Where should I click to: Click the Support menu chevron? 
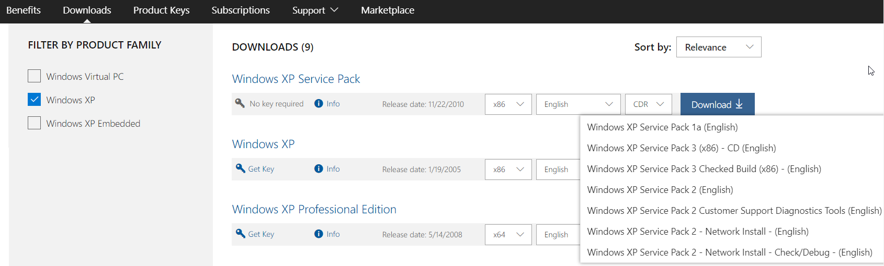tap(334, 10)
